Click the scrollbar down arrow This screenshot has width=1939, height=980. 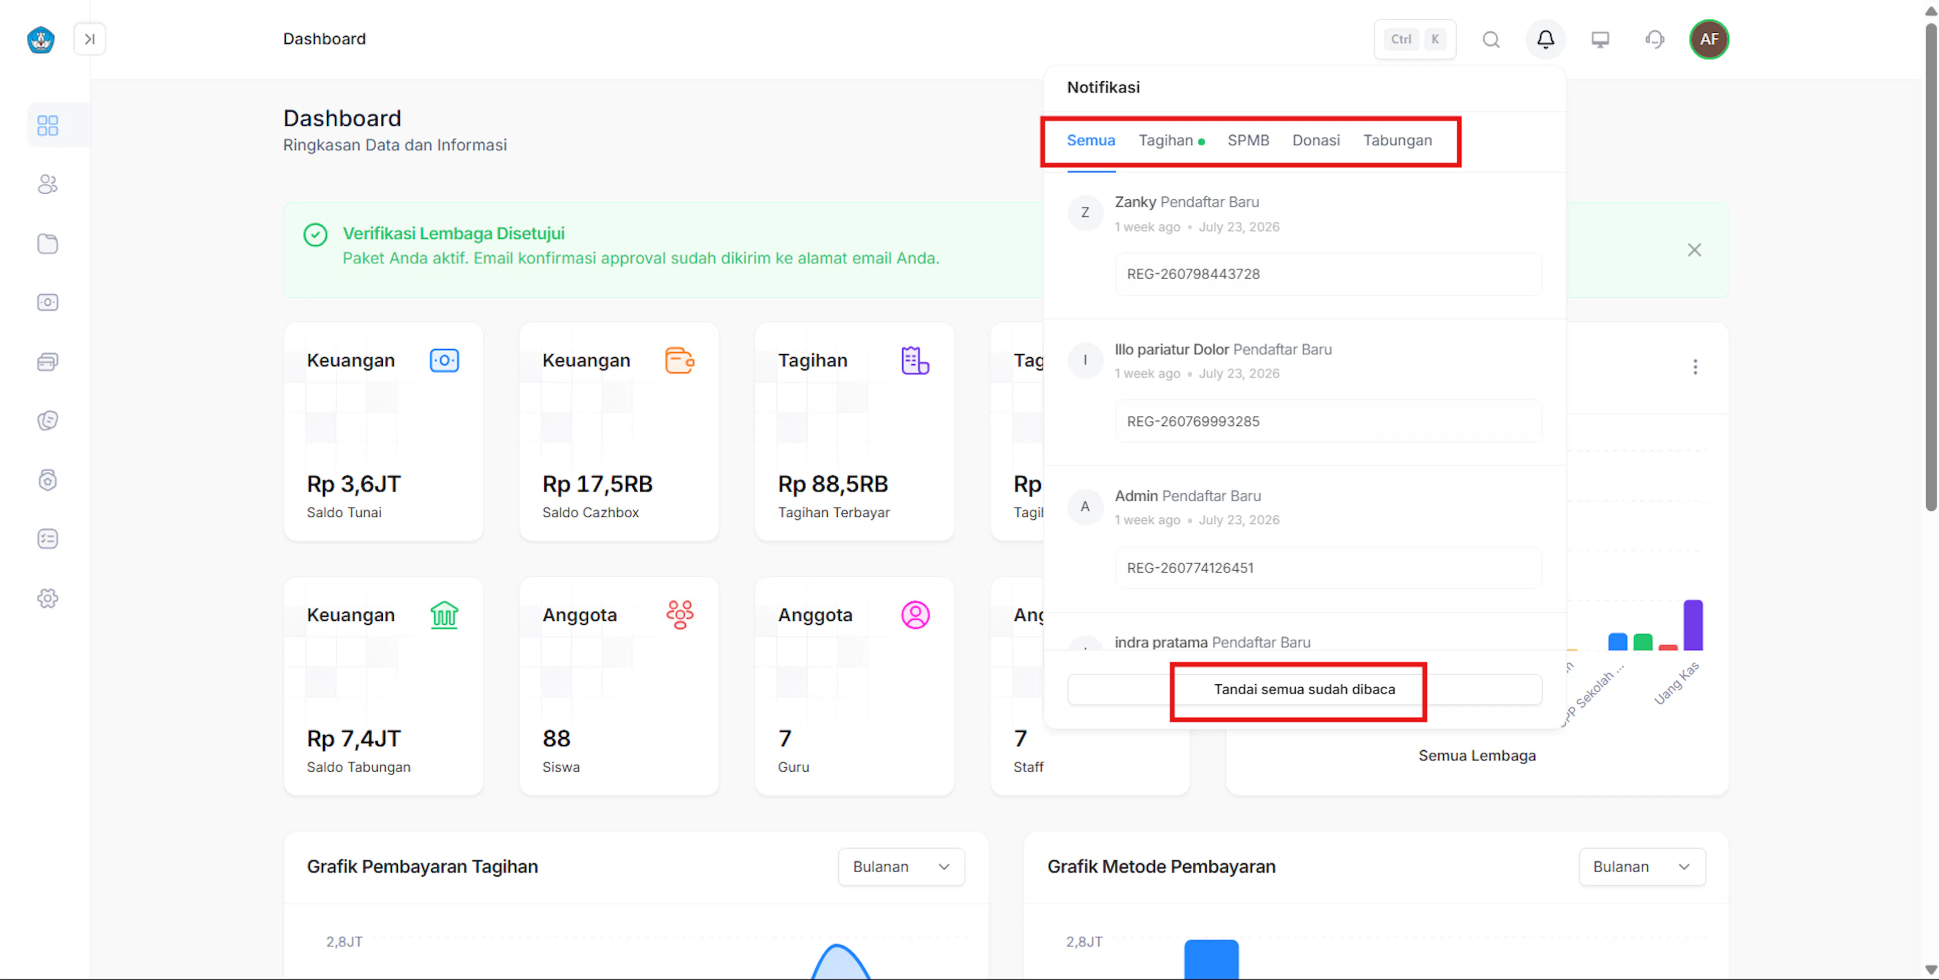1931,969
